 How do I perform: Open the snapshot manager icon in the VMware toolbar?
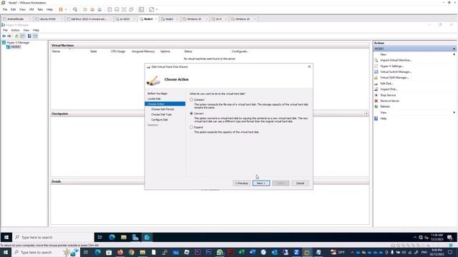99,9
